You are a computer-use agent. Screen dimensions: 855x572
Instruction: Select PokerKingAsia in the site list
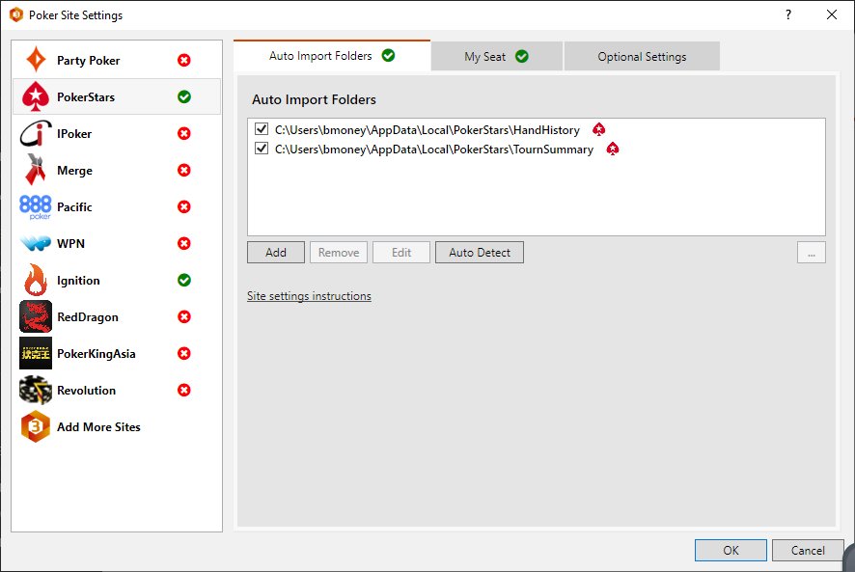(116, 353)
